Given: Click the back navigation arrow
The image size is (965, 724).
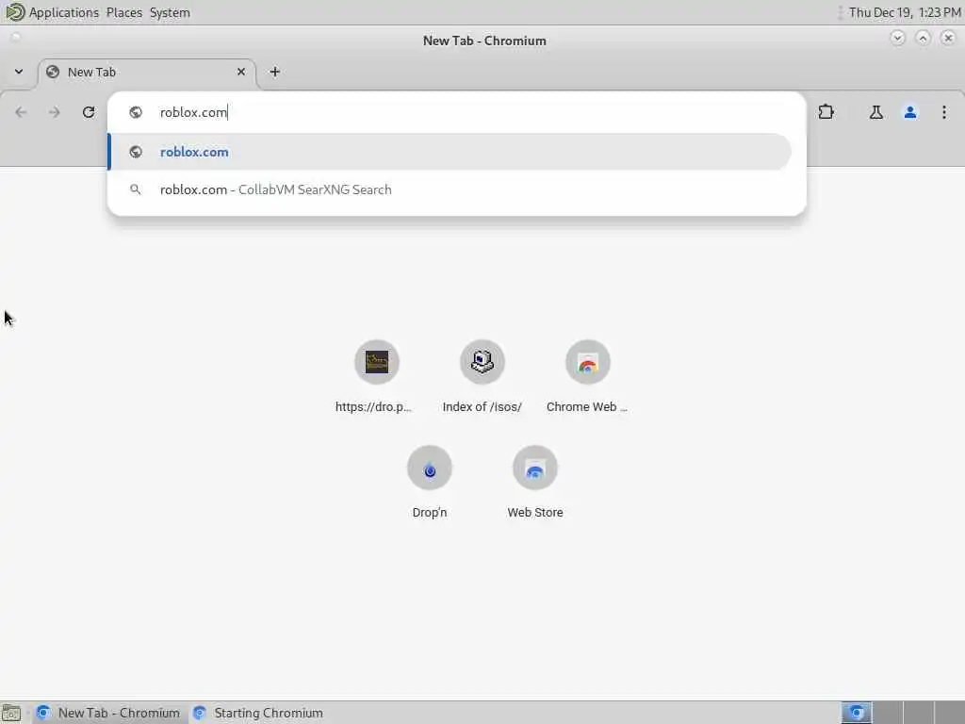Looking at the screenshot, I should (x=21, y=112).
